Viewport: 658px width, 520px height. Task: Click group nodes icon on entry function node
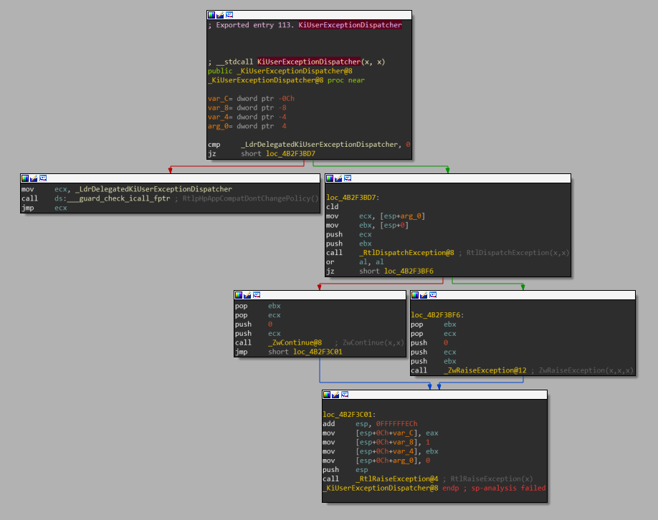pos(229,15)
